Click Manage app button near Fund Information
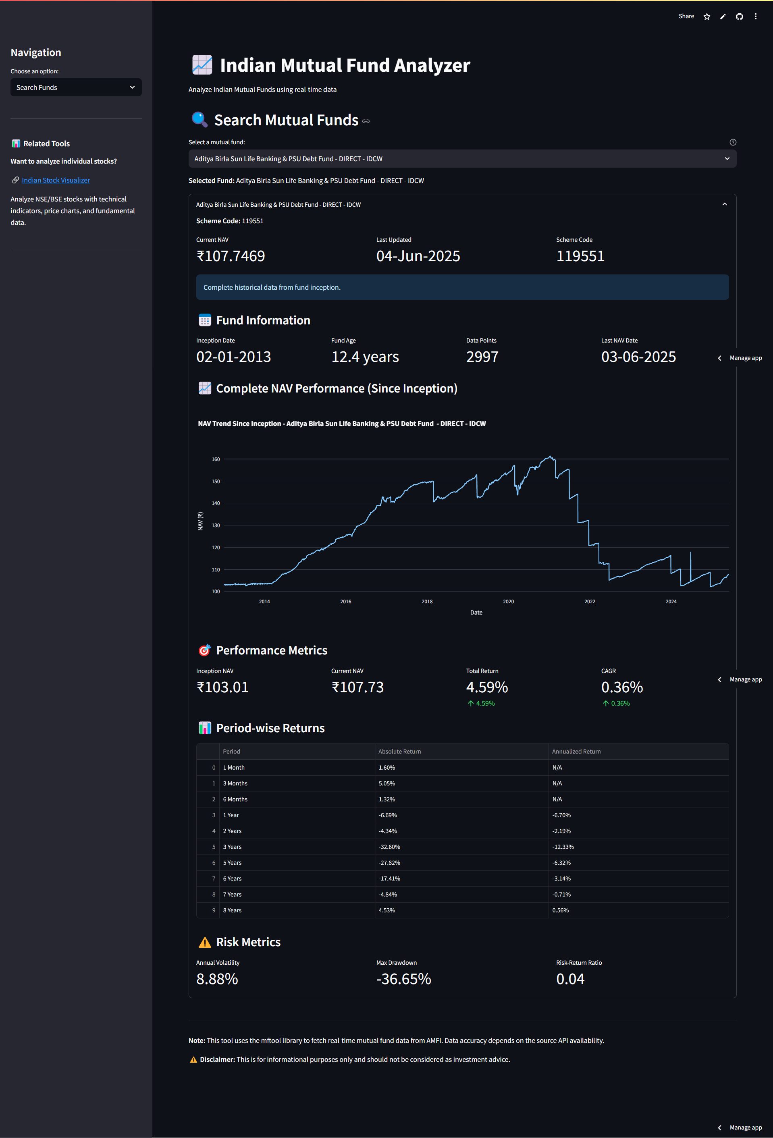 745,358
